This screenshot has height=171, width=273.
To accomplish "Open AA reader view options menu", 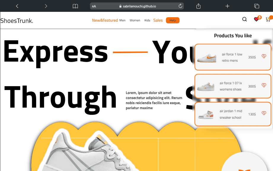I will click(x=94, y=6).
